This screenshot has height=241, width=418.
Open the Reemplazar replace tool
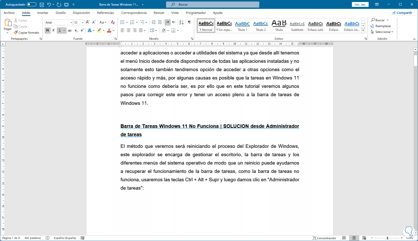pyautogui.click(x=381, y=26)
